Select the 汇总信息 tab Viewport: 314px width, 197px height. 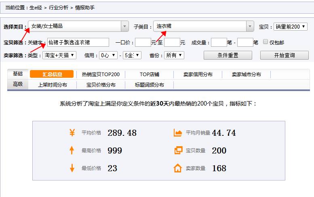point(52,74)
